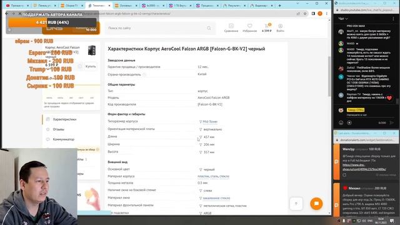This screenshot has width=400, height=225.
Task: Click the bookmark star in address bar
Action: click(x=305, y=14)
